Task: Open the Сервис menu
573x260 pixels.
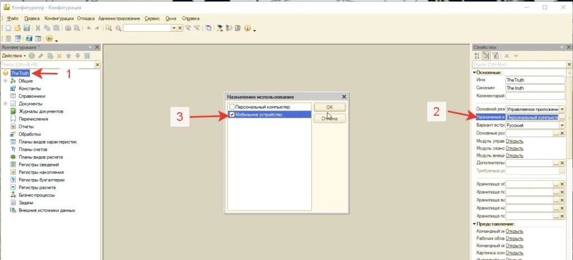Action: [x=152, y=18]
